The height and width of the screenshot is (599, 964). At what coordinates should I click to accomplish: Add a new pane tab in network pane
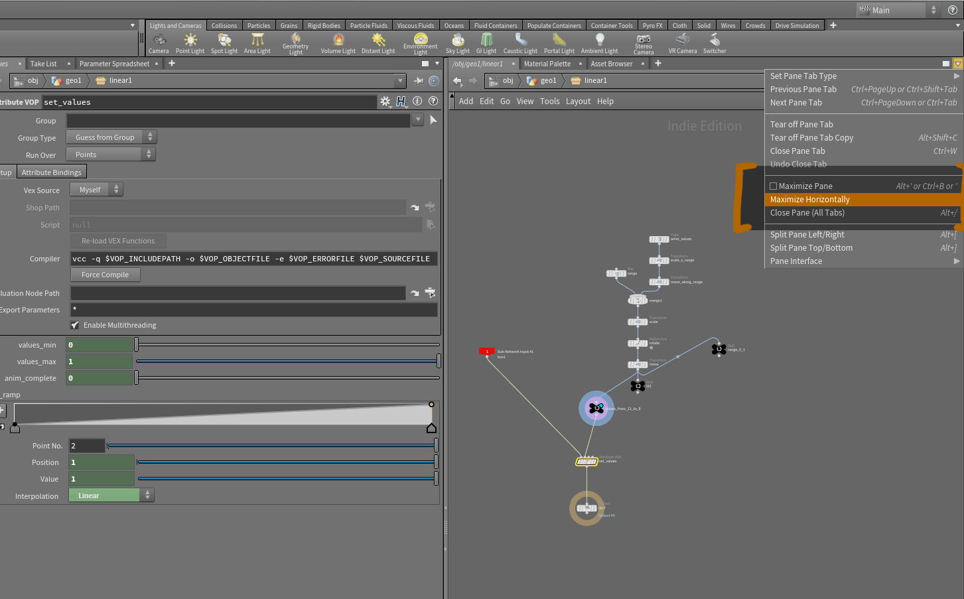pos(658,64)
